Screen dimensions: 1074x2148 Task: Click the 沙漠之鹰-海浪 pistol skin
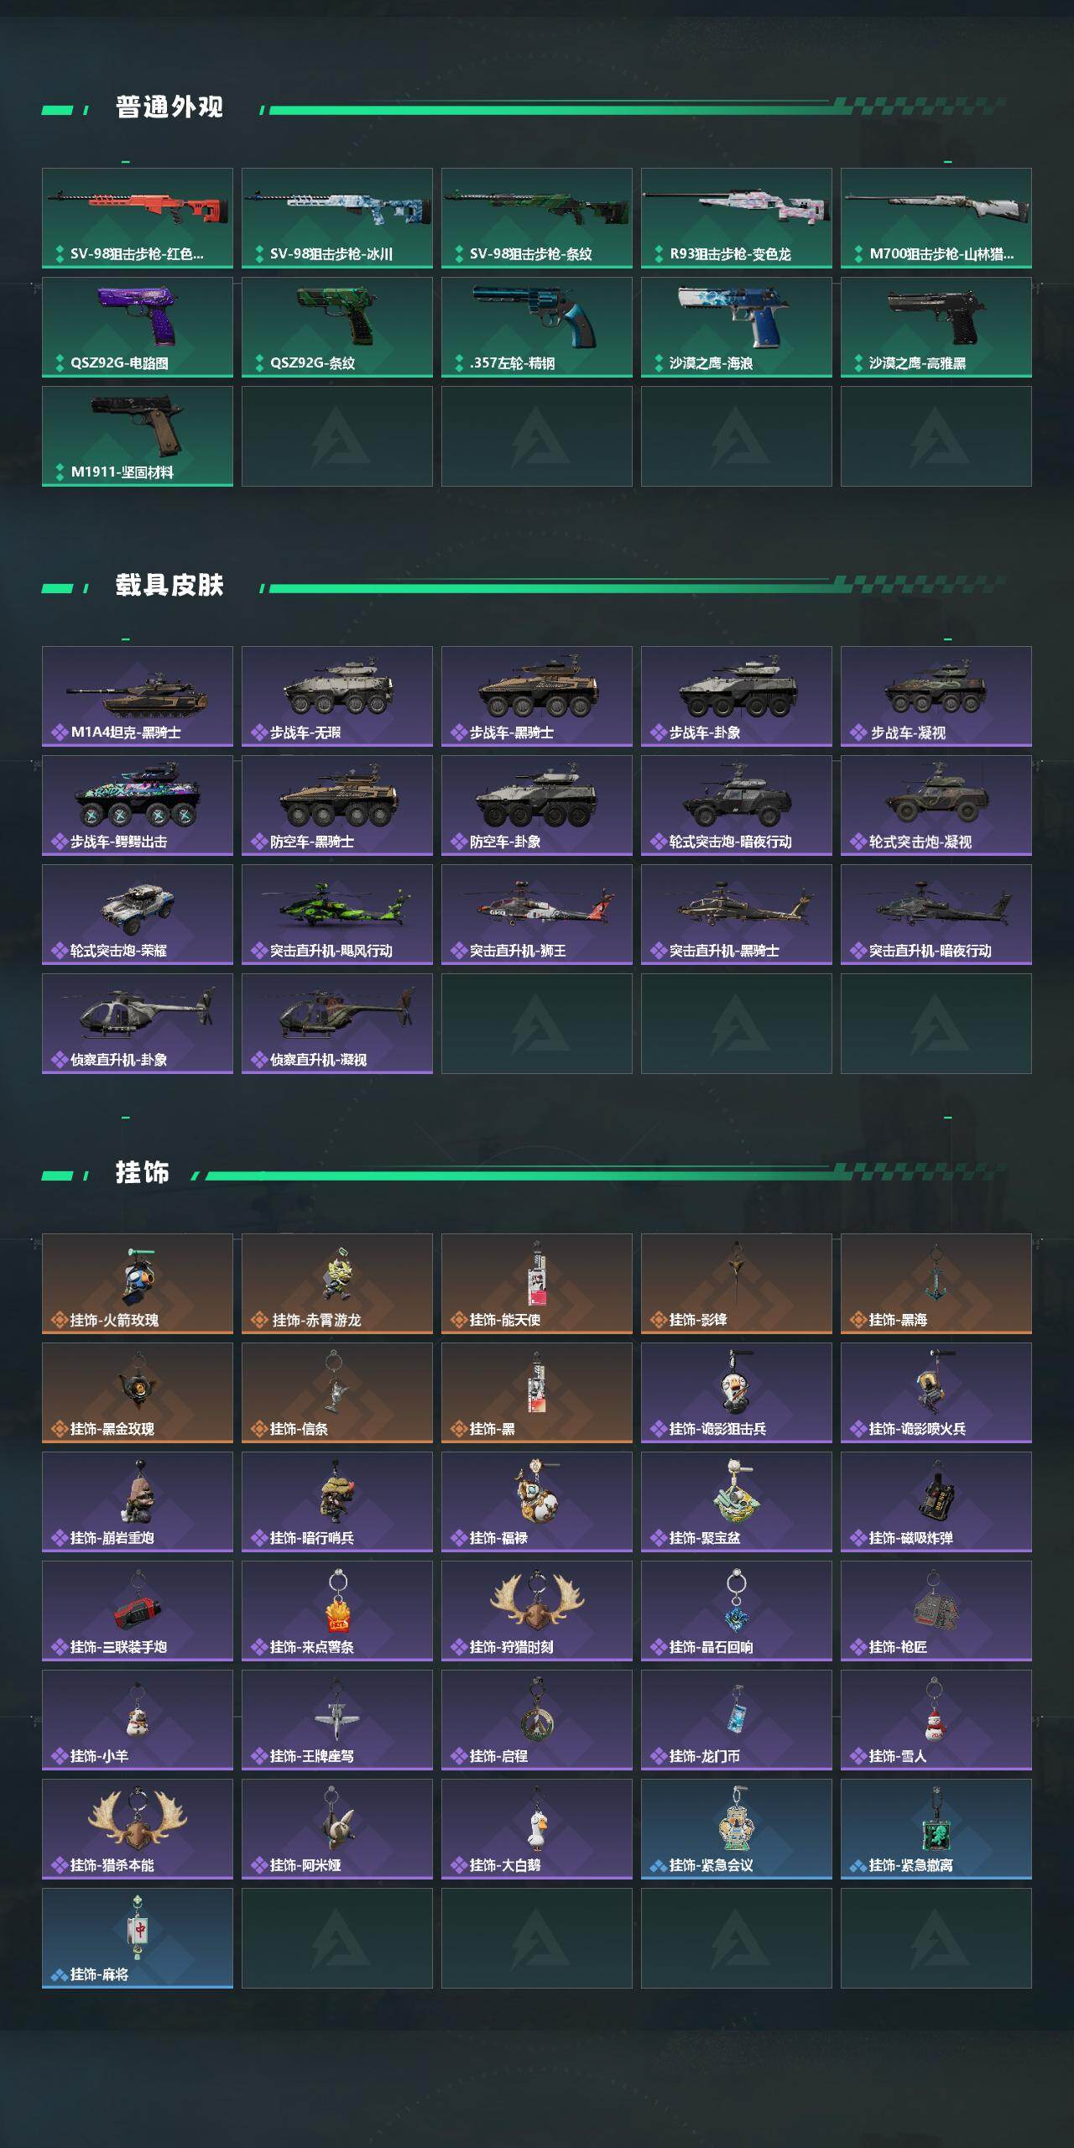737,327
